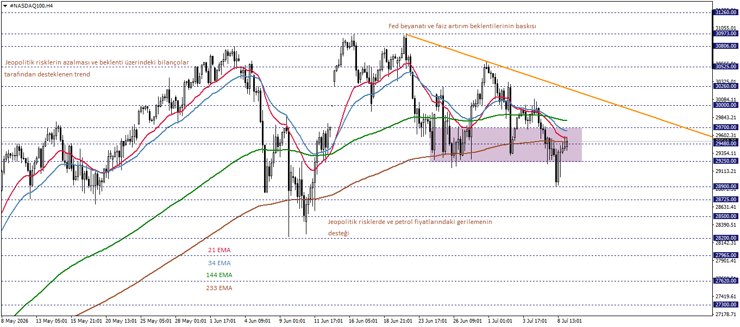
Task: Click the '8 Jul 13:01' time label
Action: coord(570,320)
